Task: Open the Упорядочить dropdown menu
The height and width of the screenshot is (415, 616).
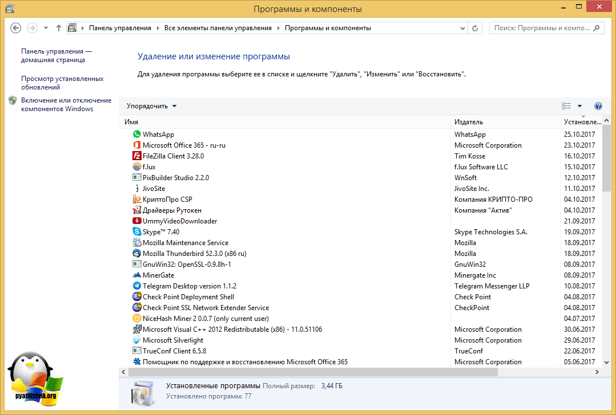Action: (151, 106)
